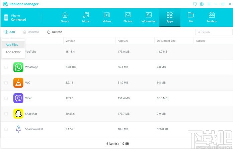The width and height of the screenshot is (233, 149).
Task: Click YouTube version 15.18.4
Action: tap(70, 52)
